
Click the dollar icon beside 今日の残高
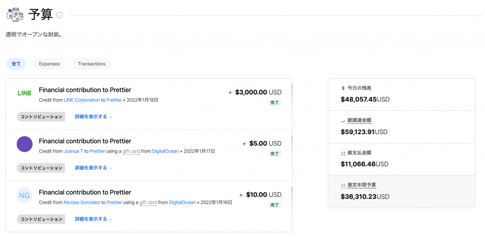(343, 88)
